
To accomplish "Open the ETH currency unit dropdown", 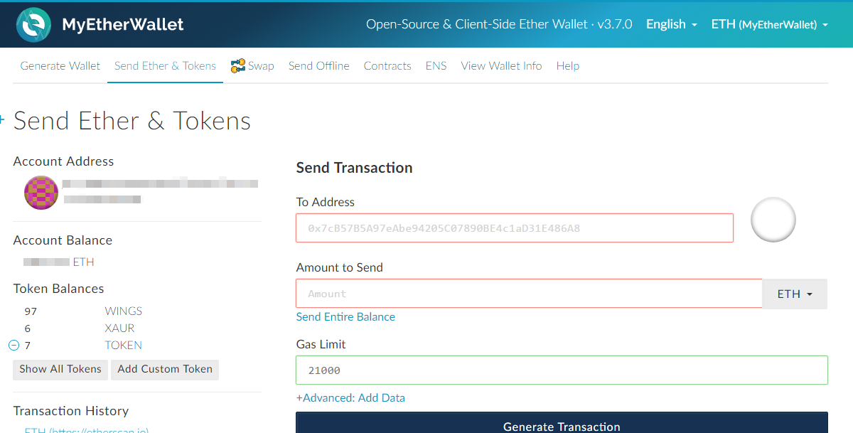I will click(x=795, y=294).
